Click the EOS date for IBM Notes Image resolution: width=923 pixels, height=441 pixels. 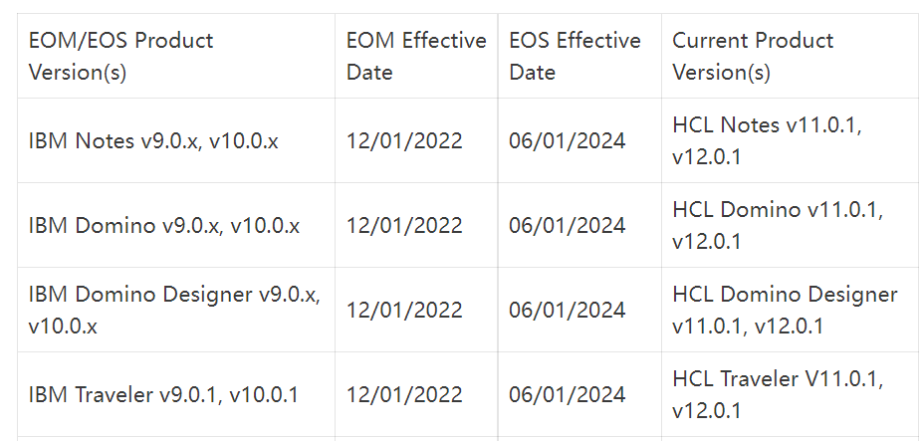click(568, 141)
